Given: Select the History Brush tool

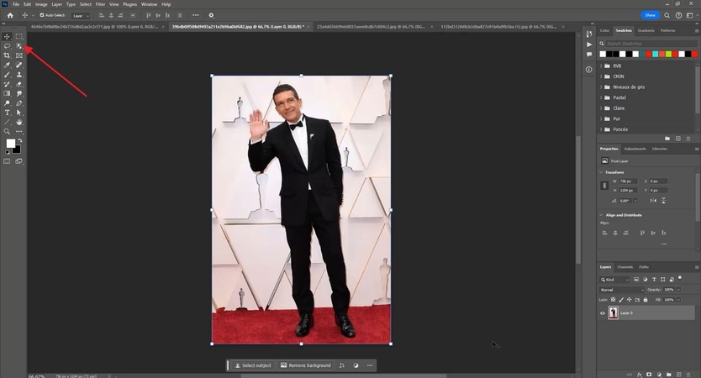Looking at the screenshot, I should tap(7, 84).
